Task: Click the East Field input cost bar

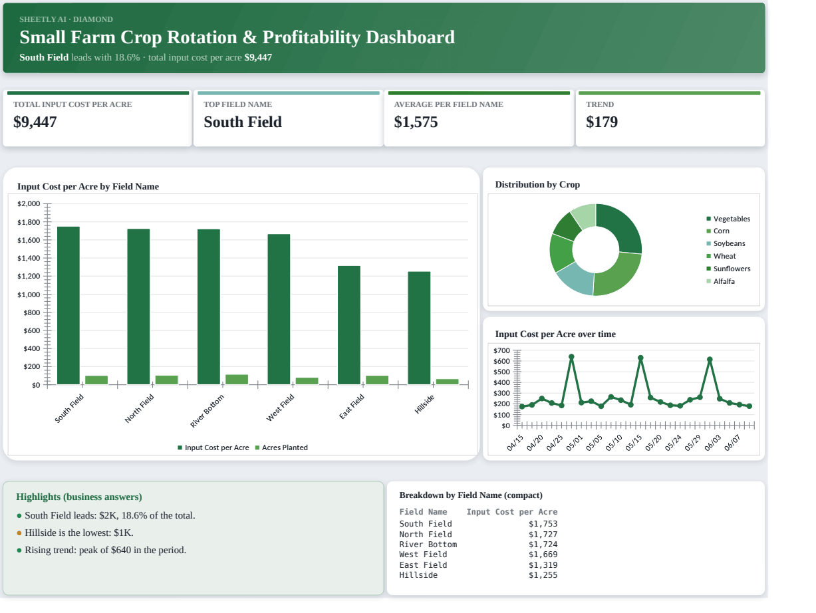Action: [x=349, y=325]
